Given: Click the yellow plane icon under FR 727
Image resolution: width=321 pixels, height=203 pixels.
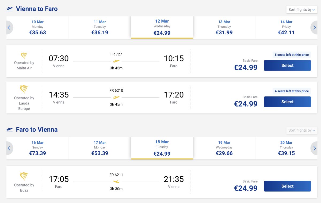Looking at the screenshot, I should [x=116, y=61].
